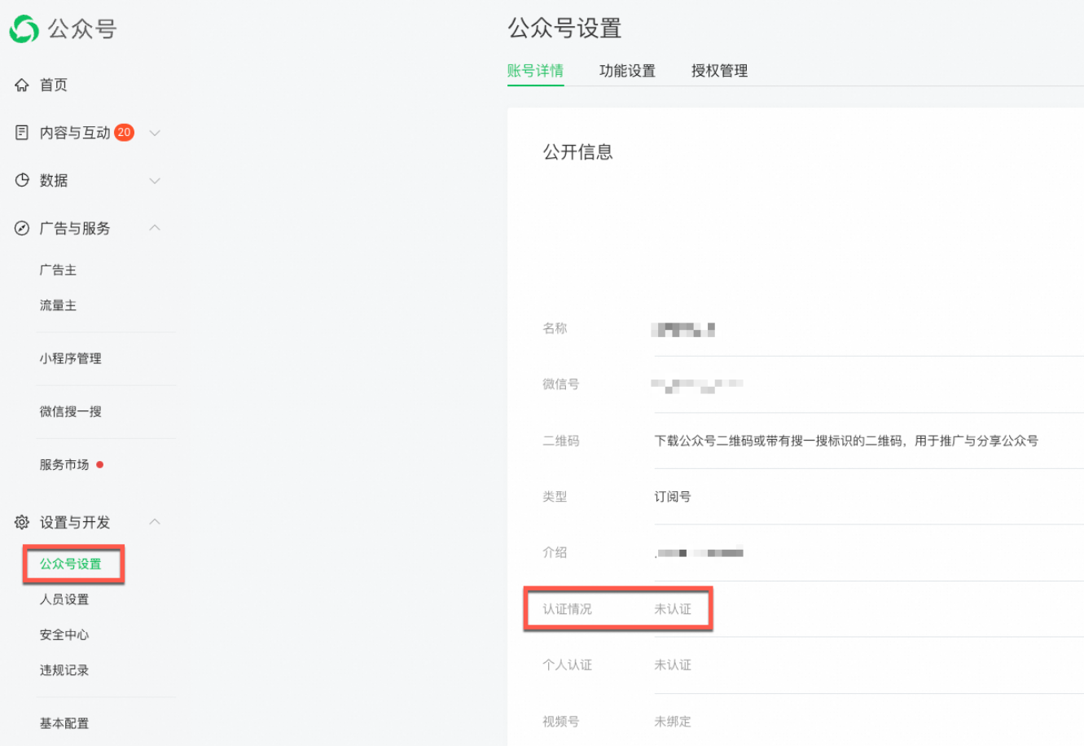Click the compass icon beside 广告与服务
Screen dimensions: 1084x746
click(x=22, y=229)
